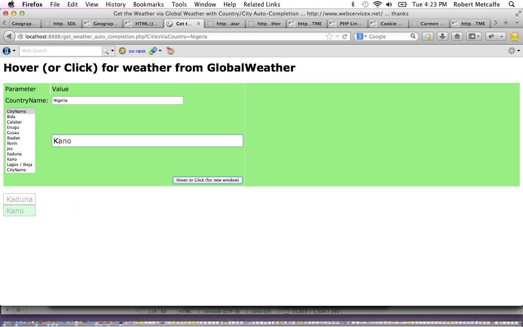Screen dimensions: 523x327
Task: Open the toolbar gear settings menu
Action: (514, 51)
